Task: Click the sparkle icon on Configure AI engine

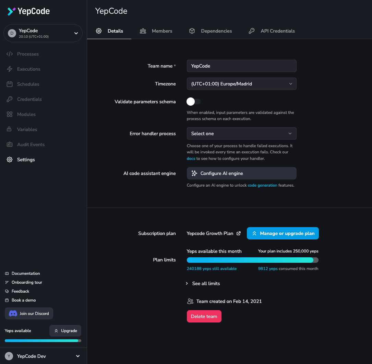Action: (x=194, y=173)
